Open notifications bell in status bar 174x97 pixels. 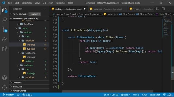(170, 95)
